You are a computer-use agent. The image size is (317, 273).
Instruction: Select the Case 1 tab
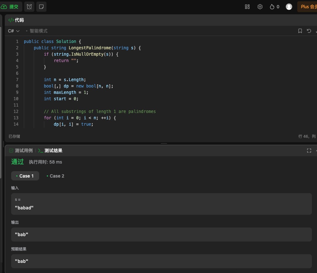(x=25, y=176)
